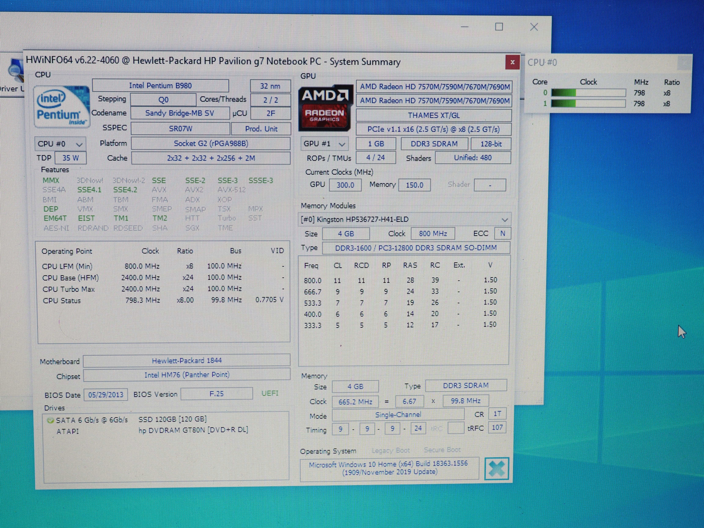Click the 666.7 frequency timing row
This screenshot has height=528, width=704.
point(400,291)
